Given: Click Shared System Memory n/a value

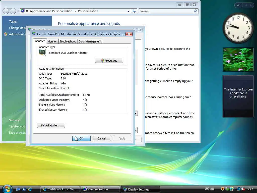Looking at the screenshot, I should pos(85,110).
